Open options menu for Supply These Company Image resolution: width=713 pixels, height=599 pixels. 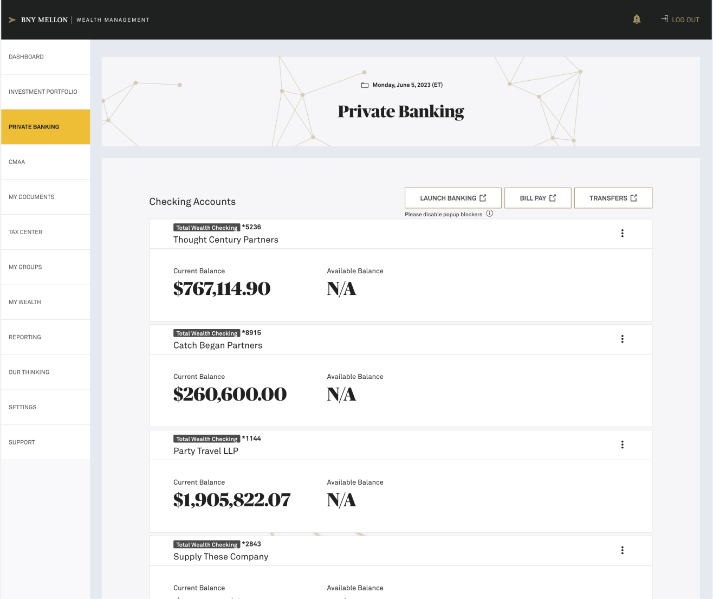[x=622, y=550]
